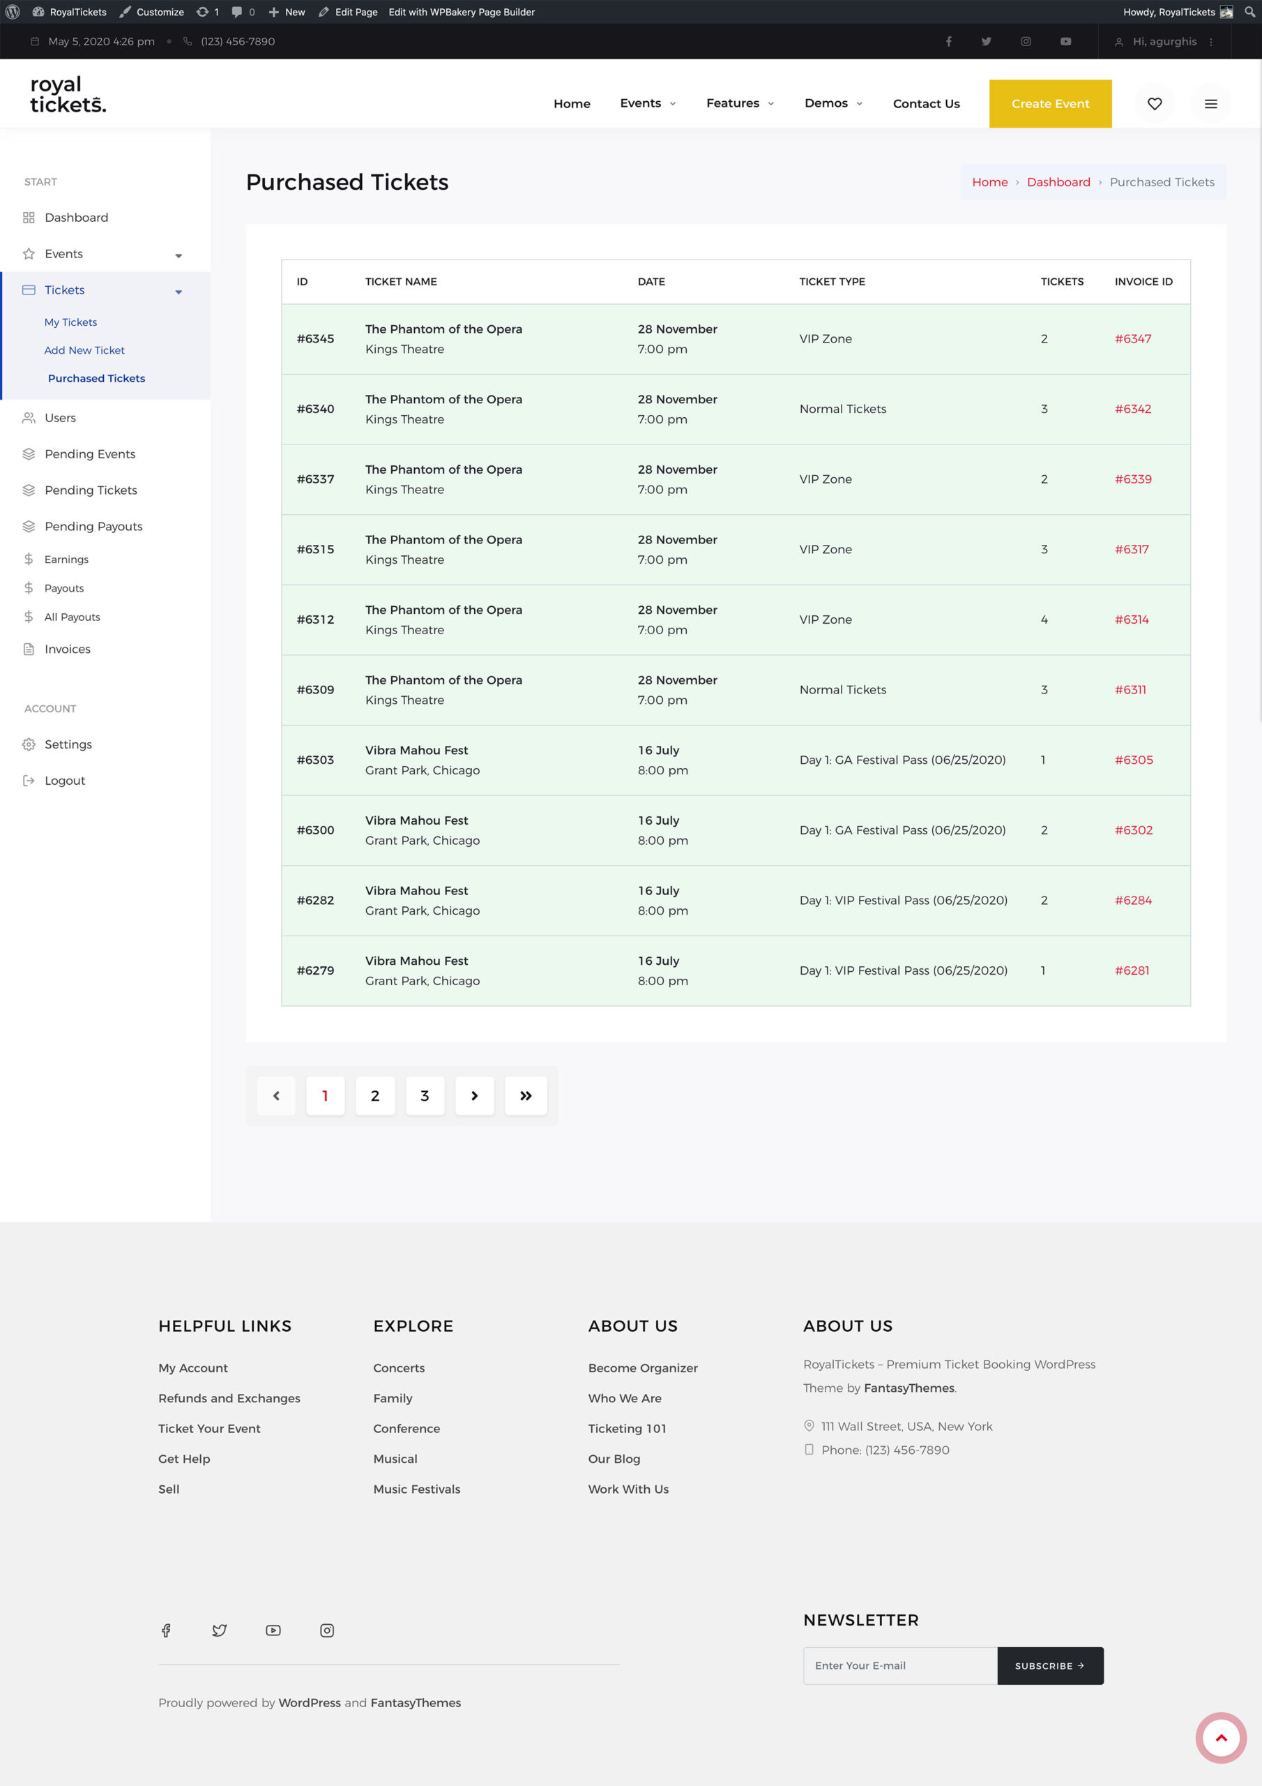The width and height of the screenshot is (1262, 1786).
Task: Click Refunds and Exchanges footer link
Action: coord(229,1398)
